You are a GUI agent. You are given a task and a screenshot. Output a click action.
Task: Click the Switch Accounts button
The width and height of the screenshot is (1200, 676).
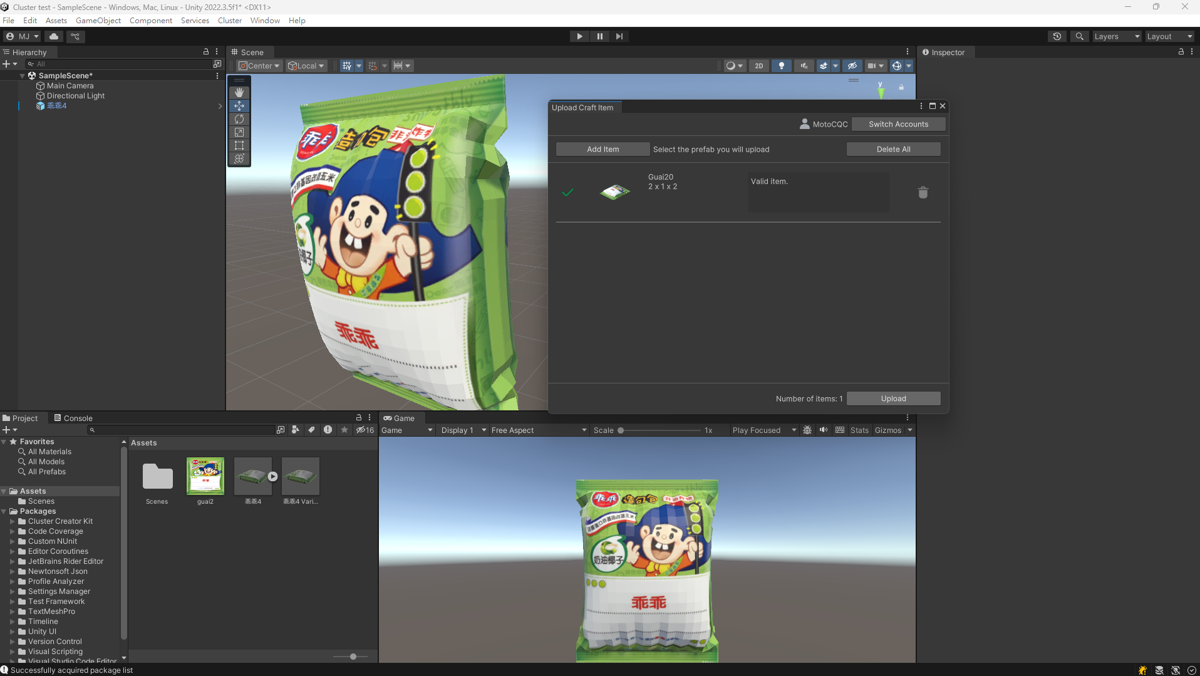(x=898, y=124)
